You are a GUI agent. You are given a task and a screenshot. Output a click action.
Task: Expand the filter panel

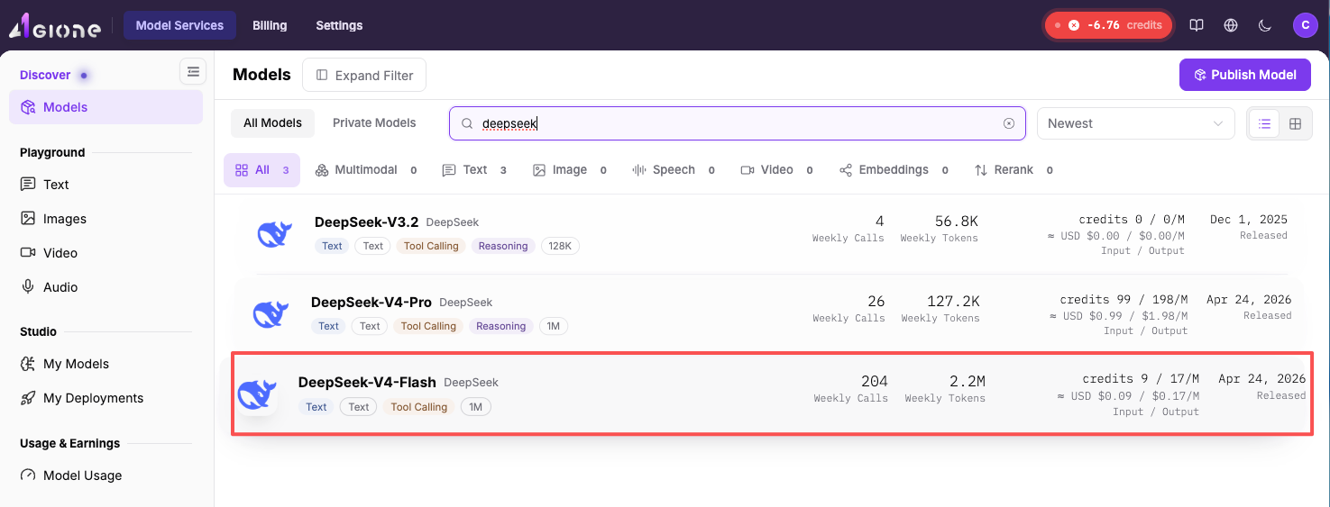pyautogui.click(x=364, y=76)
